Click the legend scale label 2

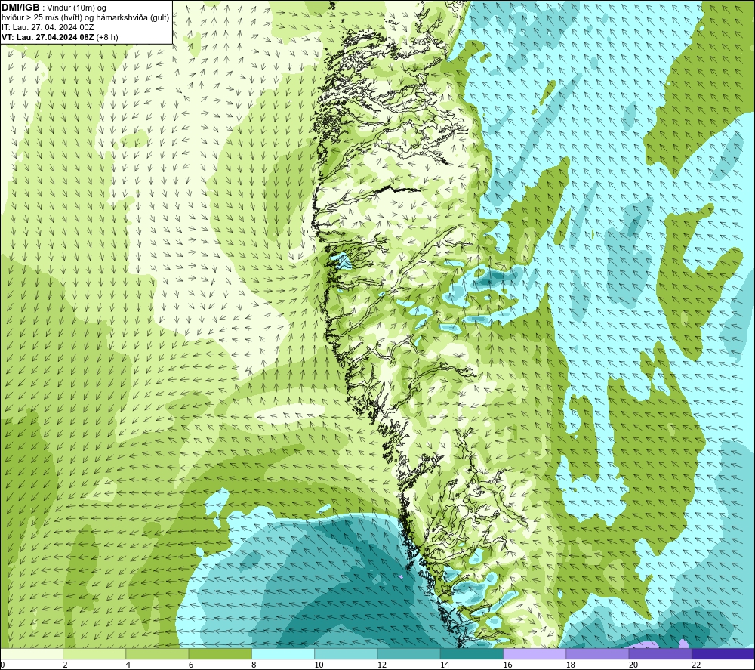click(x=65, y=665)
